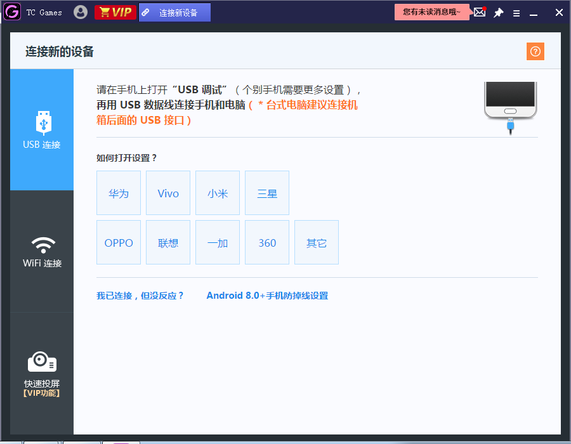Click the TC Games title text
Screen dimensions: 571x444
point(44,13)
